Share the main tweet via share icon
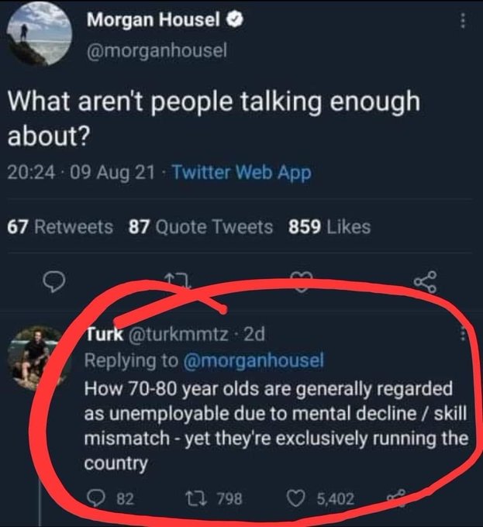This screenshot has width=483, height=527. click(x=426, y=282)
